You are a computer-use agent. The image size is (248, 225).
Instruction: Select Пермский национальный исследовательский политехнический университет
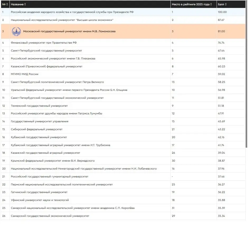tap(62, 185)
